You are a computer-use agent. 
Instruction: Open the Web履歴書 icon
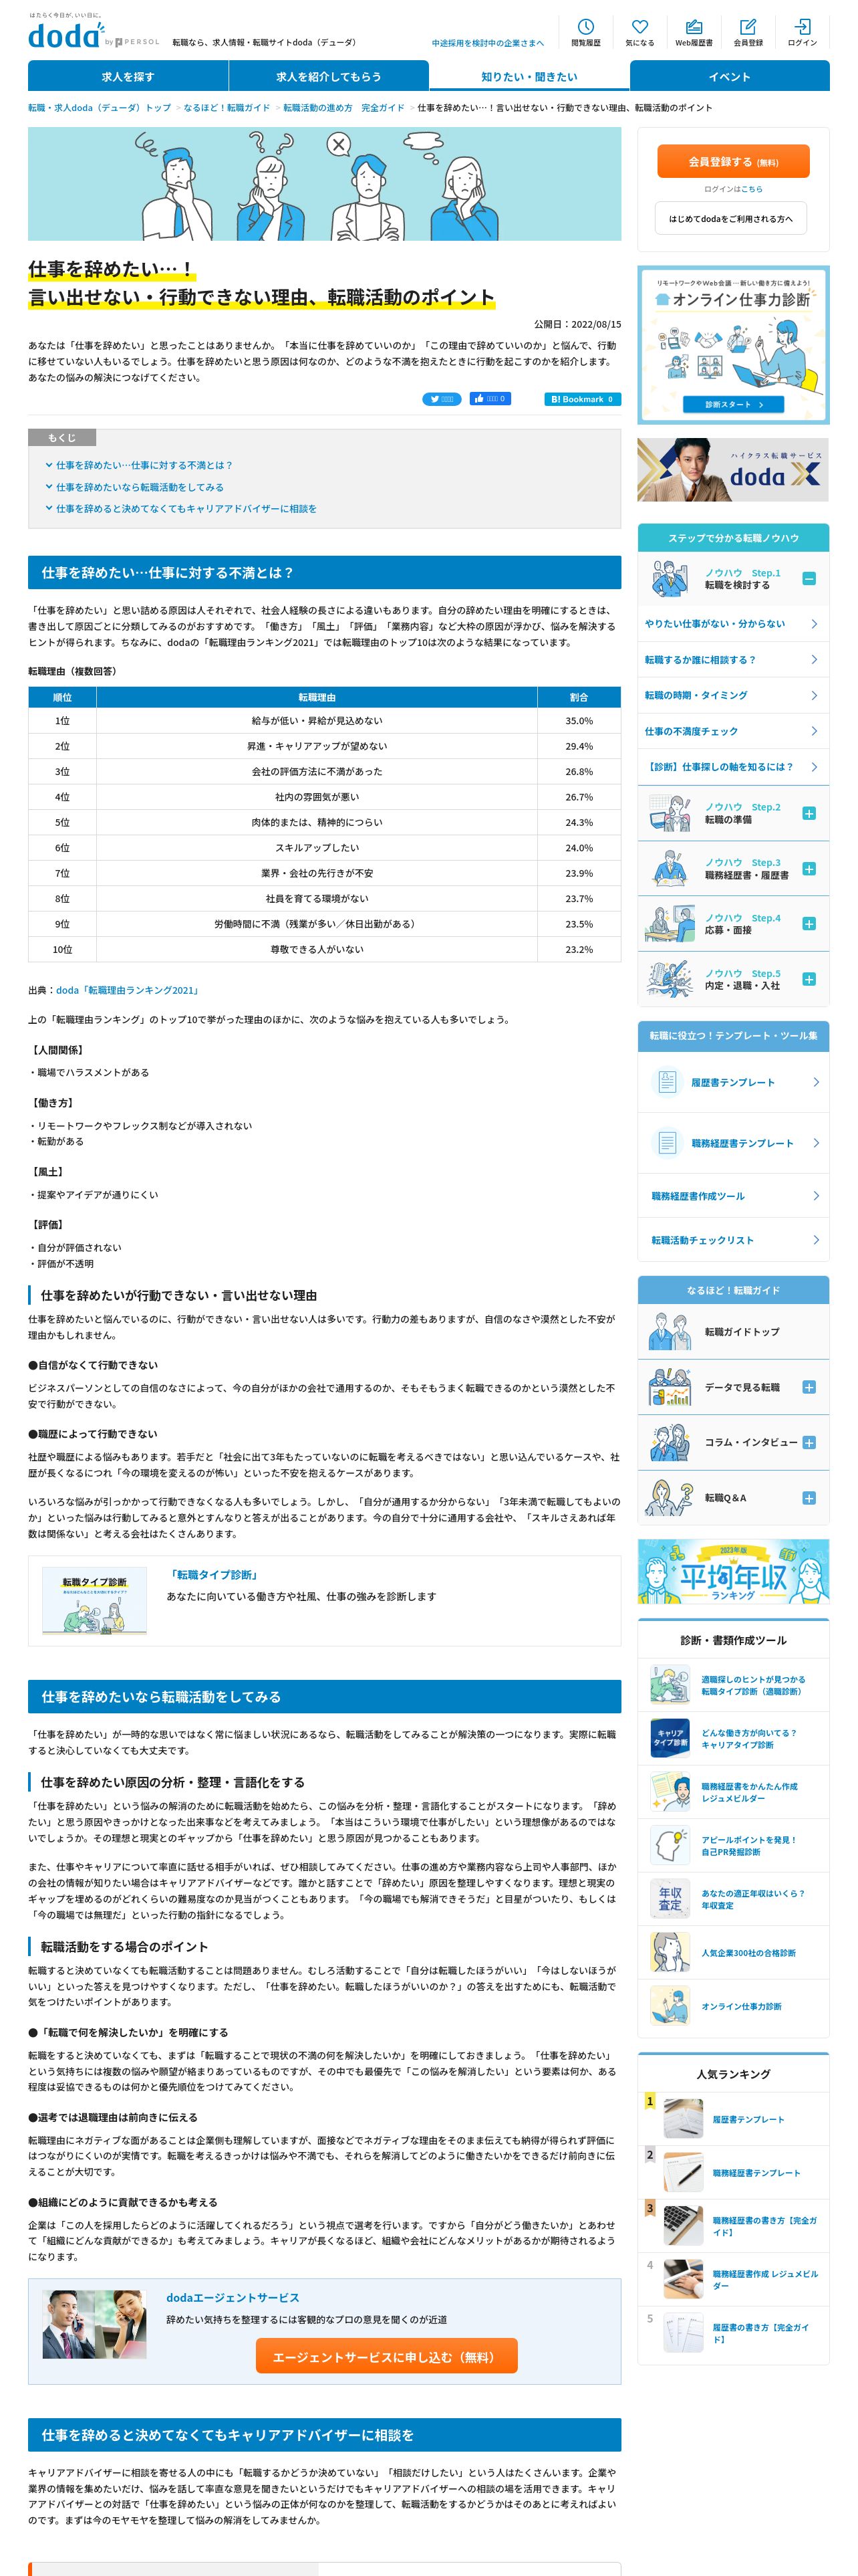693,32
